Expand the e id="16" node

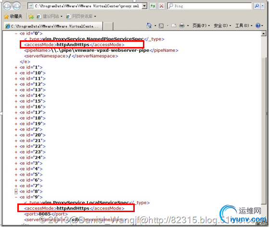click(x=16, y=107)
